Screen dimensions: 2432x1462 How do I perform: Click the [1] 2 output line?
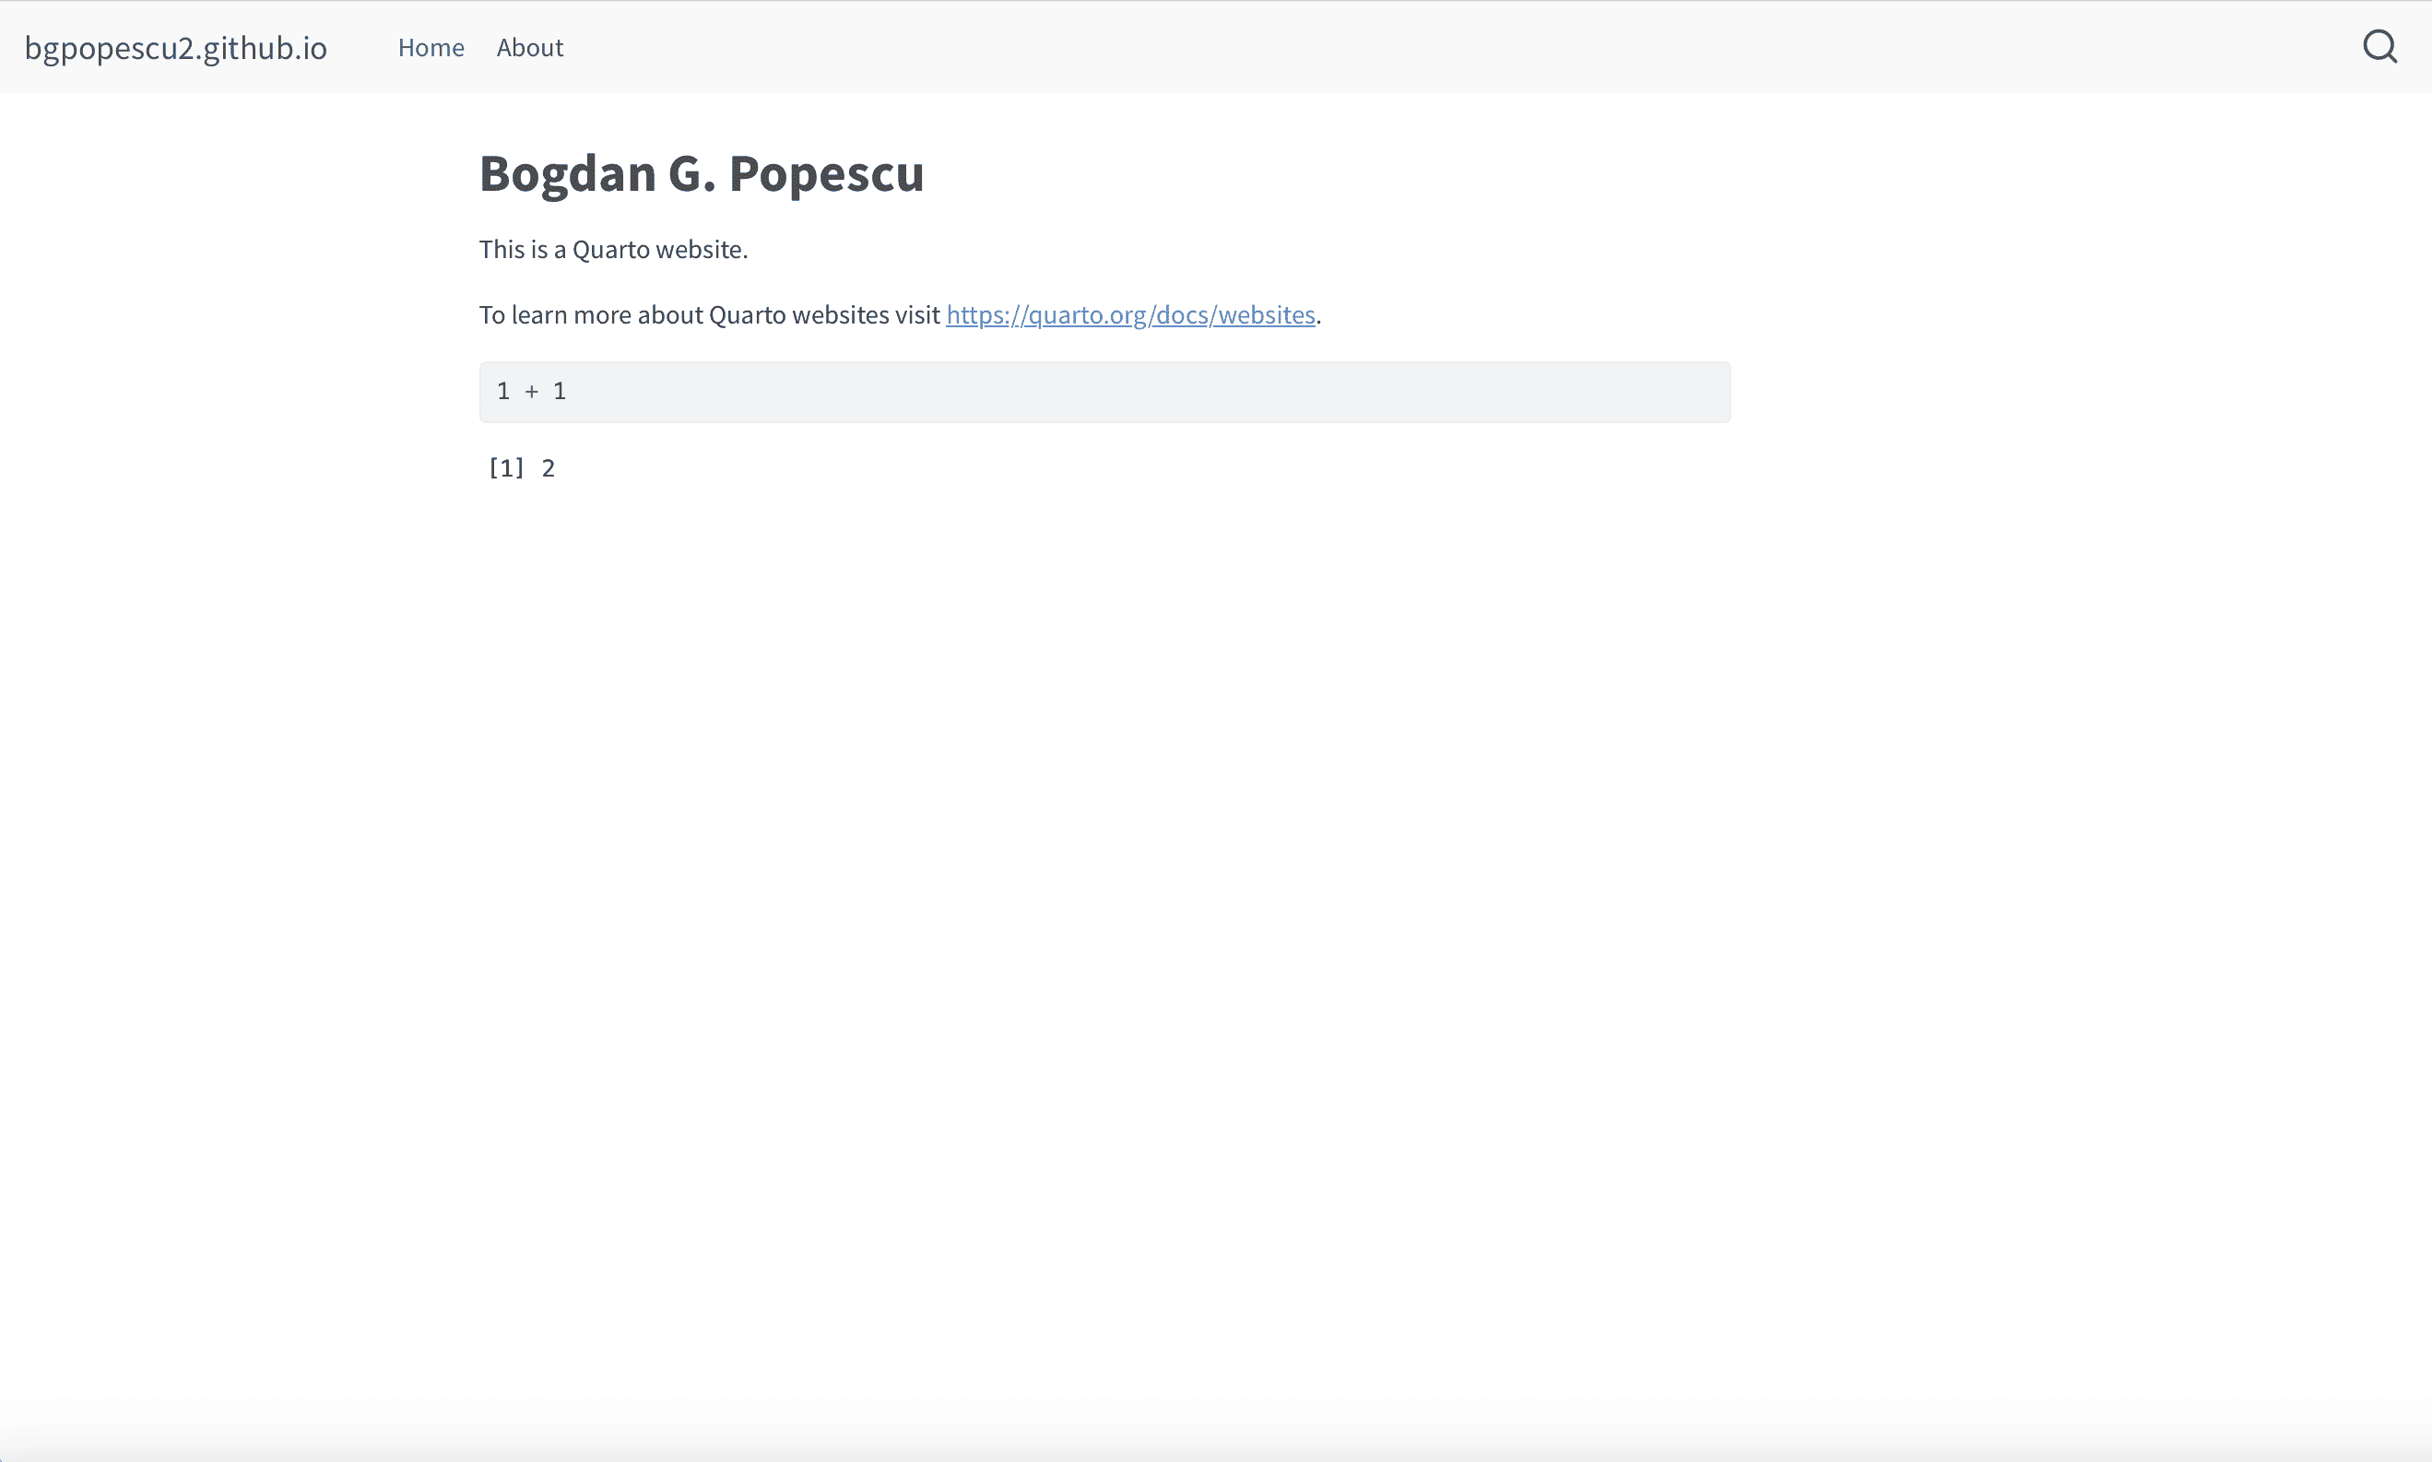(x=522, y=467)
